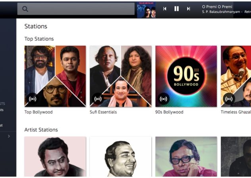Start the Top Bollywood station broadcast icon
This screenshot has height=178, width=251.
[33, 99]
